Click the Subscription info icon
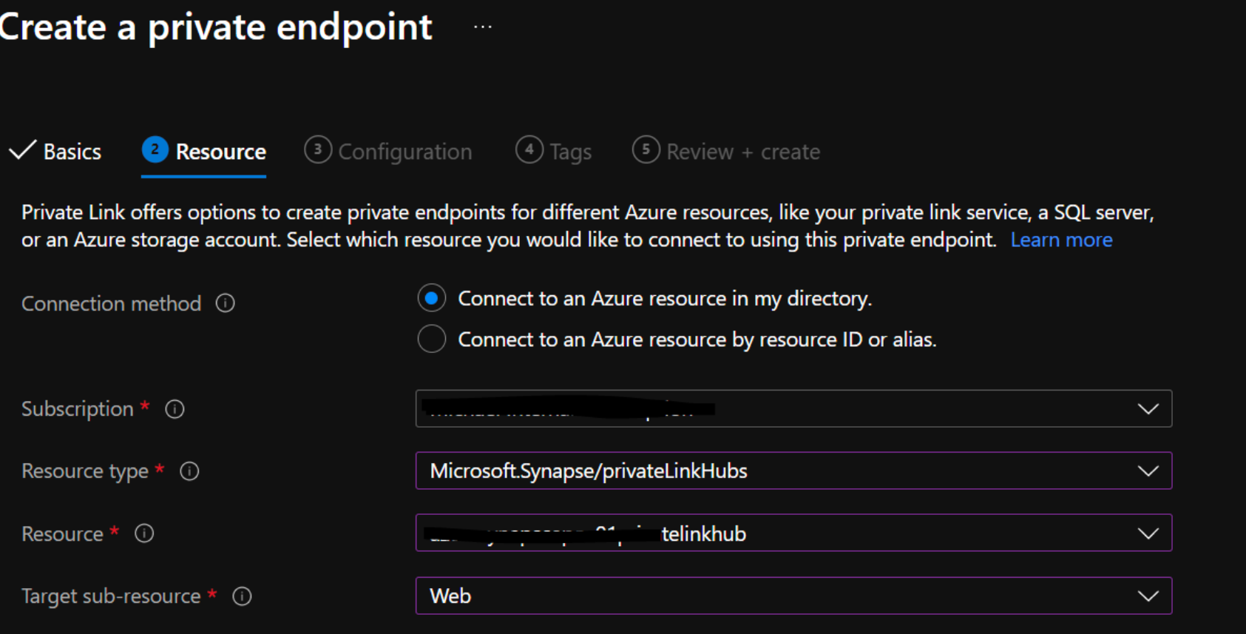This screenshot has height=634, width=1246. 175,409
